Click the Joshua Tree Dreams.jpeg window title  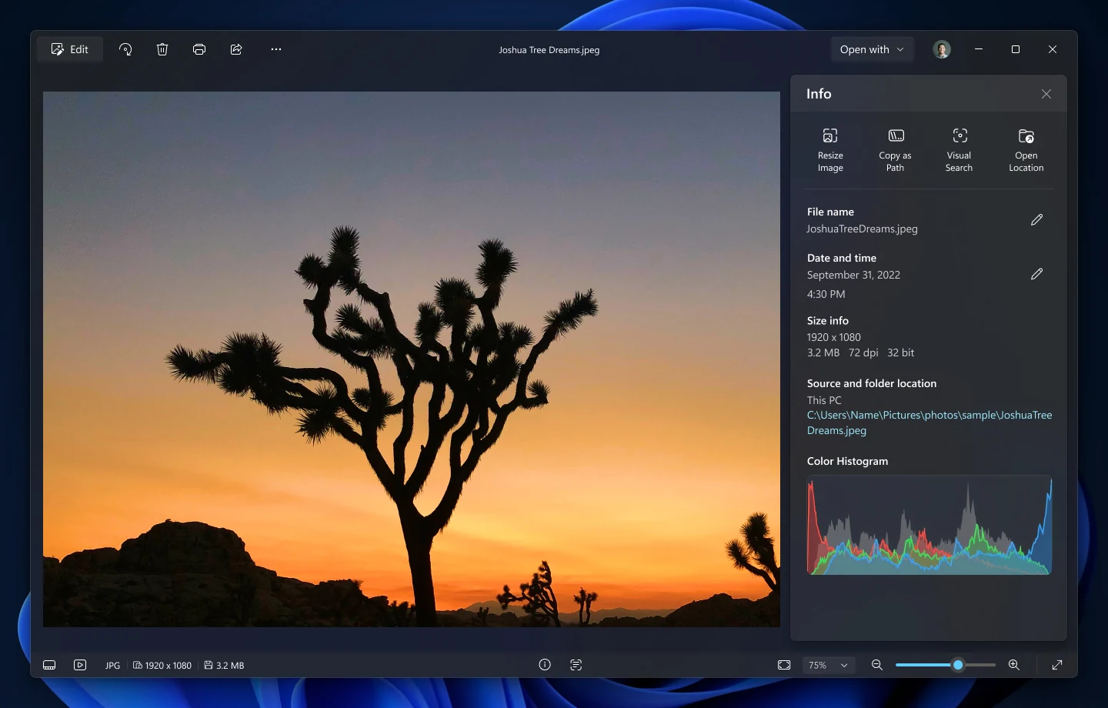pyautogui.click(x=549, y=50)
